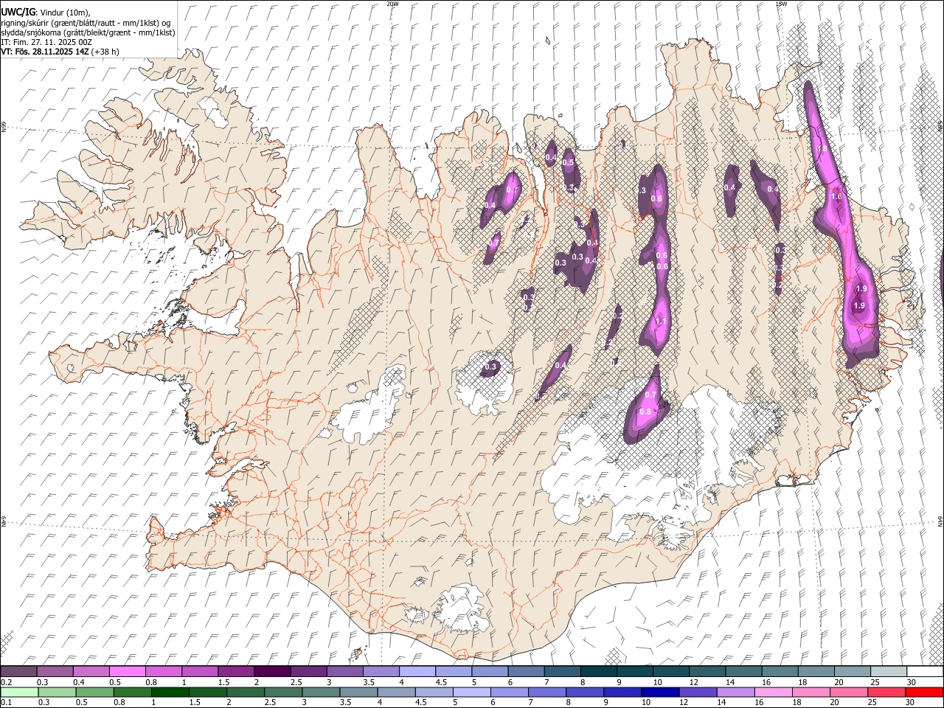Pick pale green lower swatch between 0.1 and 0.3
The width and height of the screenshot is (944, 708).
19,693
